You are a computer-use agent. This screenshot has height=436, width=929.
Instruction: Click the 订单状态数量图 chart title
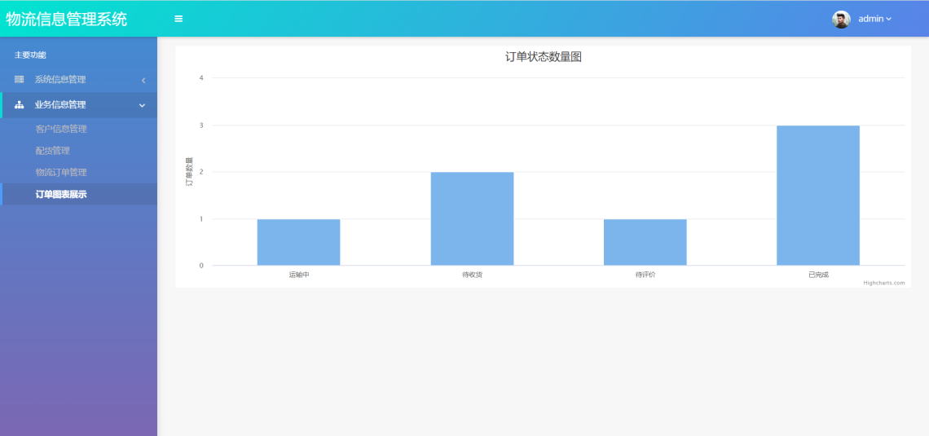544,57
